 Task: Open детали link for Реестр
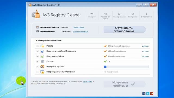click(145, 46)
